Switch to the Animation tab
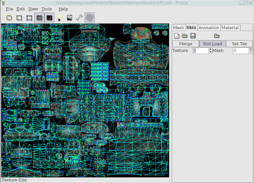This screenshot has width=254, height=183. tap(209, 28)
